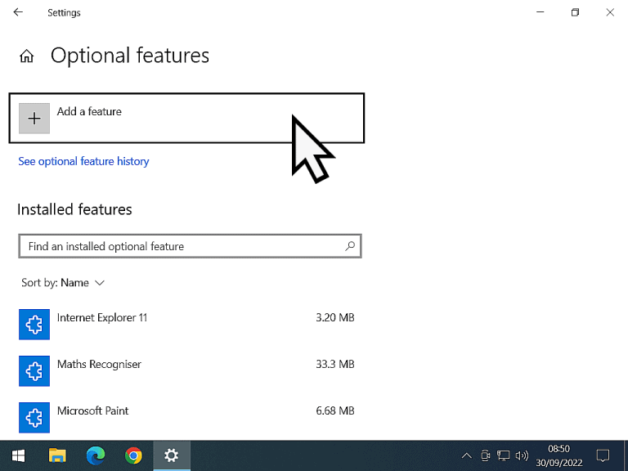The image size is (628, 471).
Task: Launch Google Chrome from the taskbar
Action: point(133,455)
